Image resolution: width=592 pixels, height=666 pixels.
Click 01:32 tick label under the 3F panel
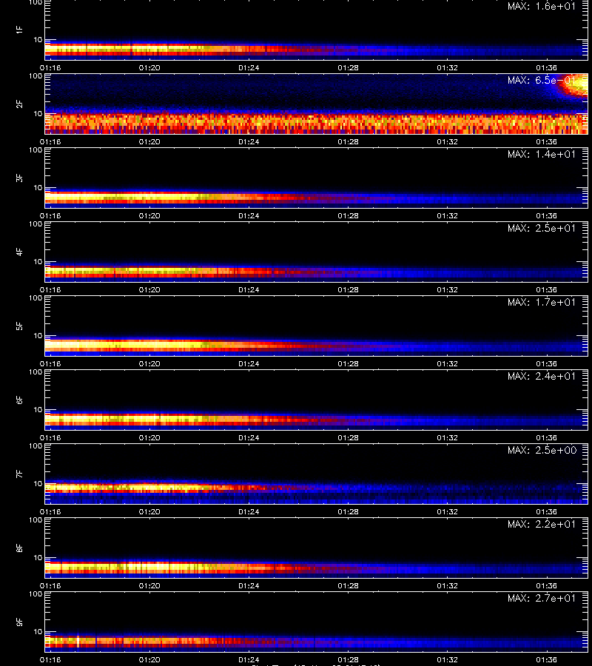(447, 215)
